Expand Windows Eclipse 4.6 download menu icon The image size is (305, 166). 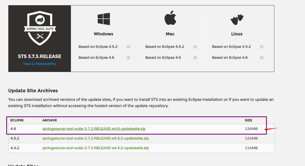pyautogui.click(x=128, y=58)
